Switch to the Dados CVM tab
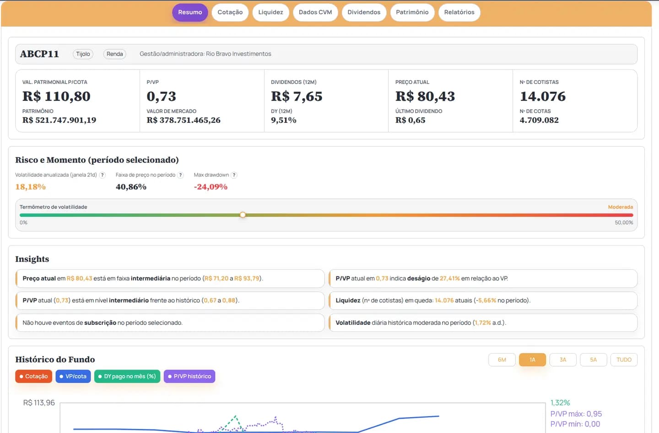Image resolution: width=659 pixels, height=433 pixels. pos(315,12)
